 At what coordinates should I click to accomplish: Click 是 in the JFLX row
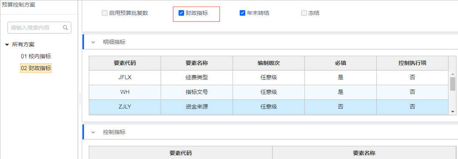[340, 78]
